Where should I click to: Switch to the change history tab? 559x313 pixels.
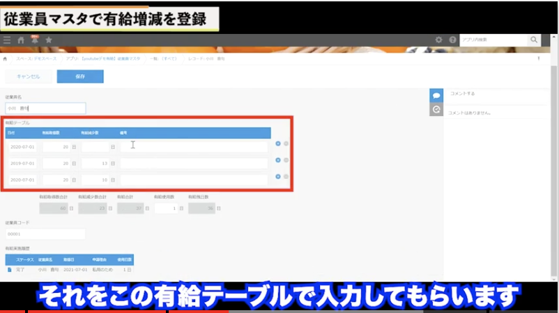pyautogui.click(x=436, y=109)
